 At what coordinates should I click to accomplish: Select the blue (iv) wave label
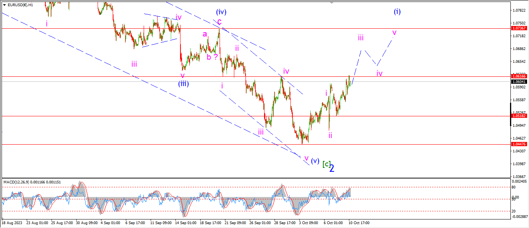click(x=221, y=12)
